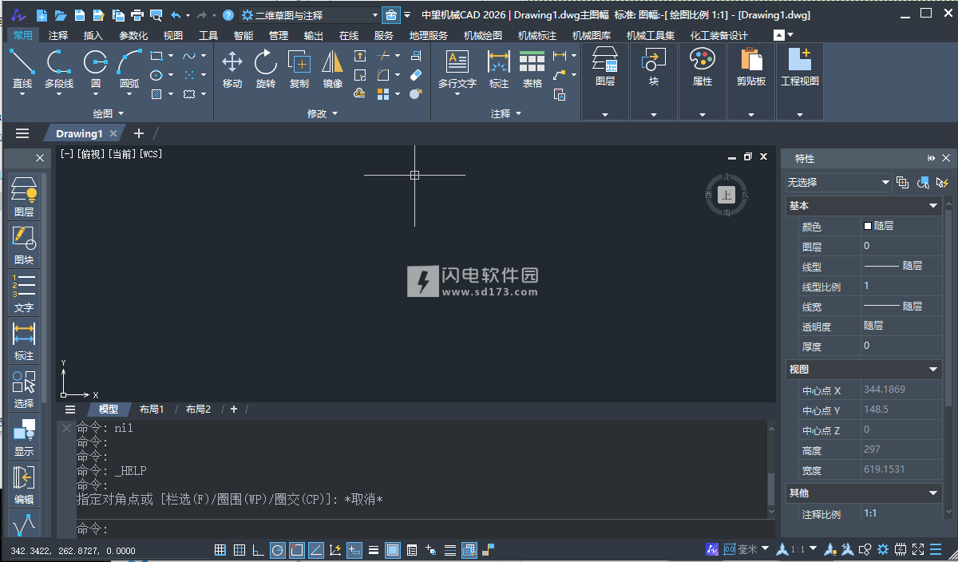
Task: Select the 圆弧 (Arc) tool
Action: point(129,69)
